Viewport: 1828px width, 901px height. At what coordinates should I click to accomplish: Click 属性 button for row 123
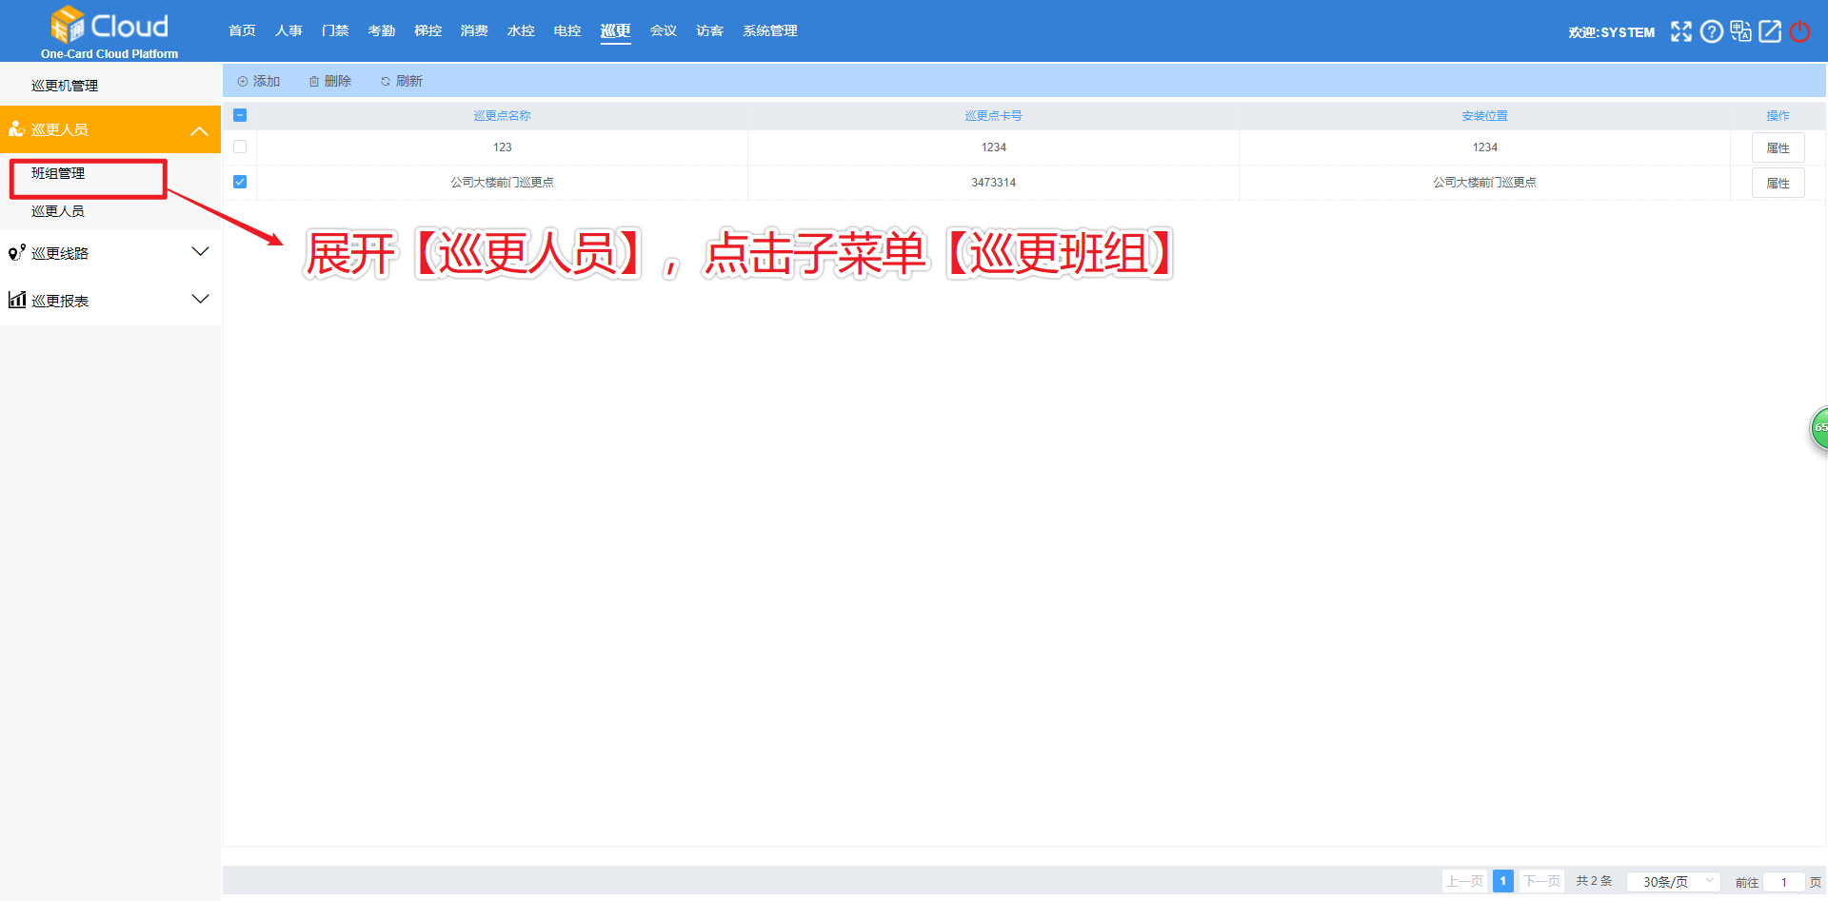coord(1778,147)
